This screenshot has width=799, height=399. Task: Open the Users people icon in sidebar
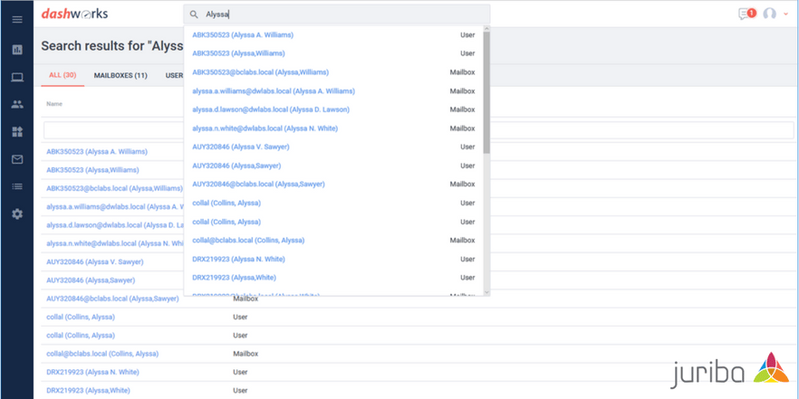[x=17, y=105]
